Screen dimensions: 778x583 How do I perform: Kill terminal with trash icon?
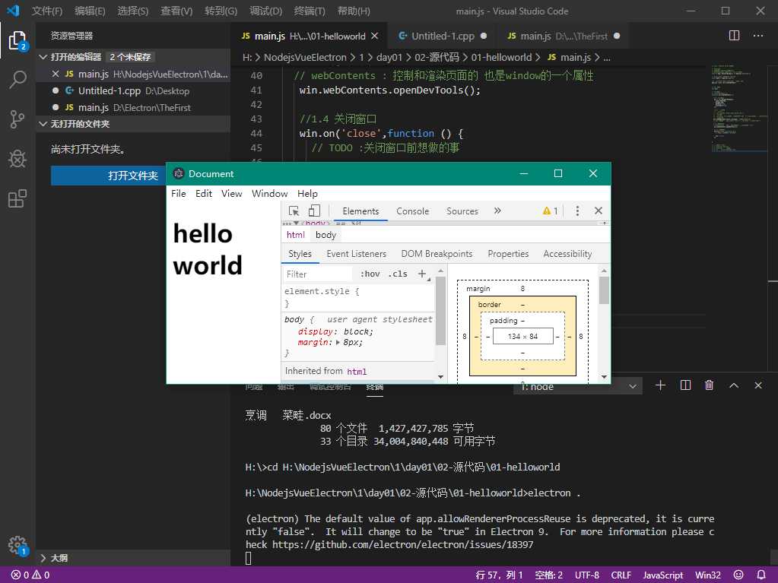[710, 385]
